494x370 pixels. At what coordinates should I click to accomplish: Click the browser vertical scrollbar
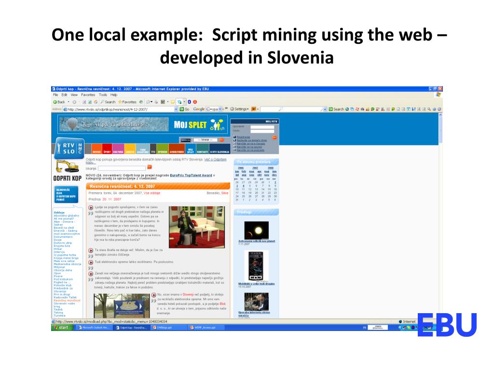[440, 215]
